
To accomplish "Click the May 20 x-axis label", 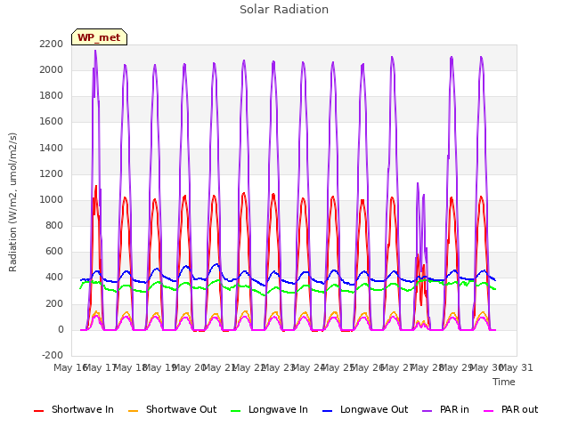I will [189, 367].
